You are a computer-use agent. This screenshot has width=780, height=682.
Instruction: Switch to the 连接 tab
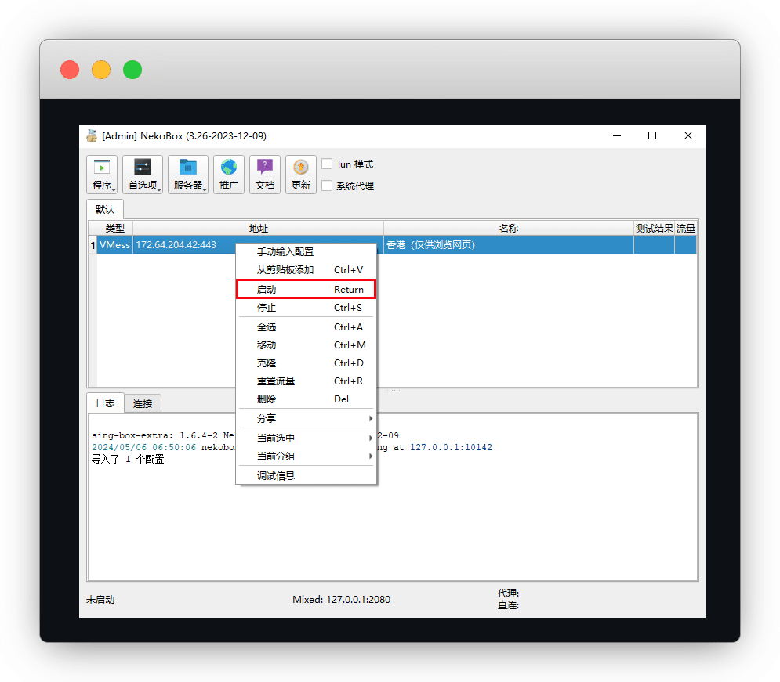click(x=143, y=404)
